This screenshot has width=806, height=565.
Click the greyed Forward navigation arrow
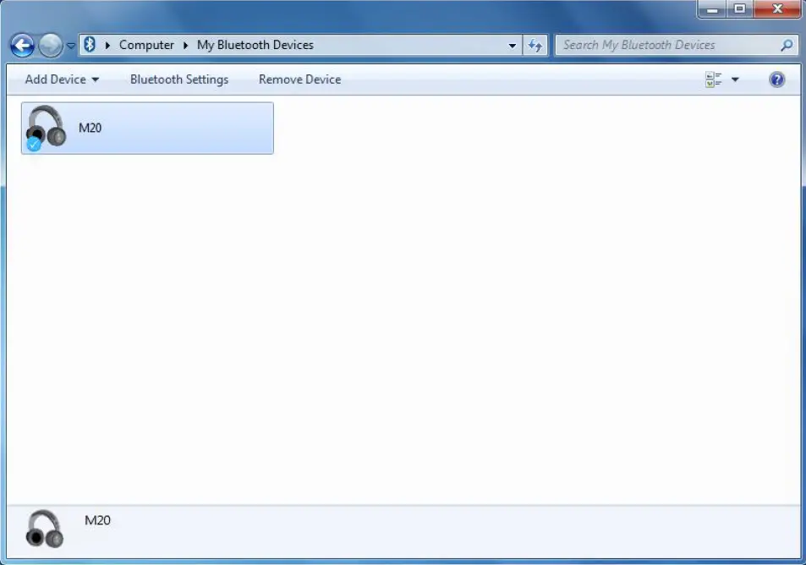point(51,46)
